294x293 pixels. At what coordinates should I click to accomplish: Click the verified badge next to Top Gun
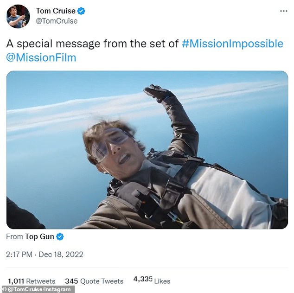coord(60,236)
